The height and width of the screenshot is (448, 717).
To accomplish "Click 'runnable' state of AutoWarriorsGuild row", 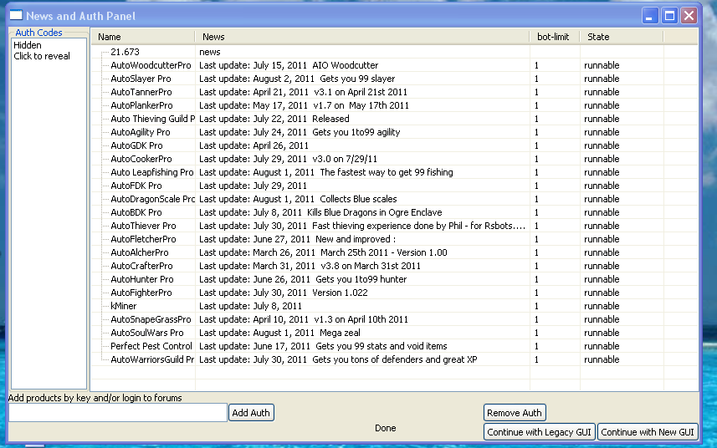I will pyautogui.click(x=602, y=359).
